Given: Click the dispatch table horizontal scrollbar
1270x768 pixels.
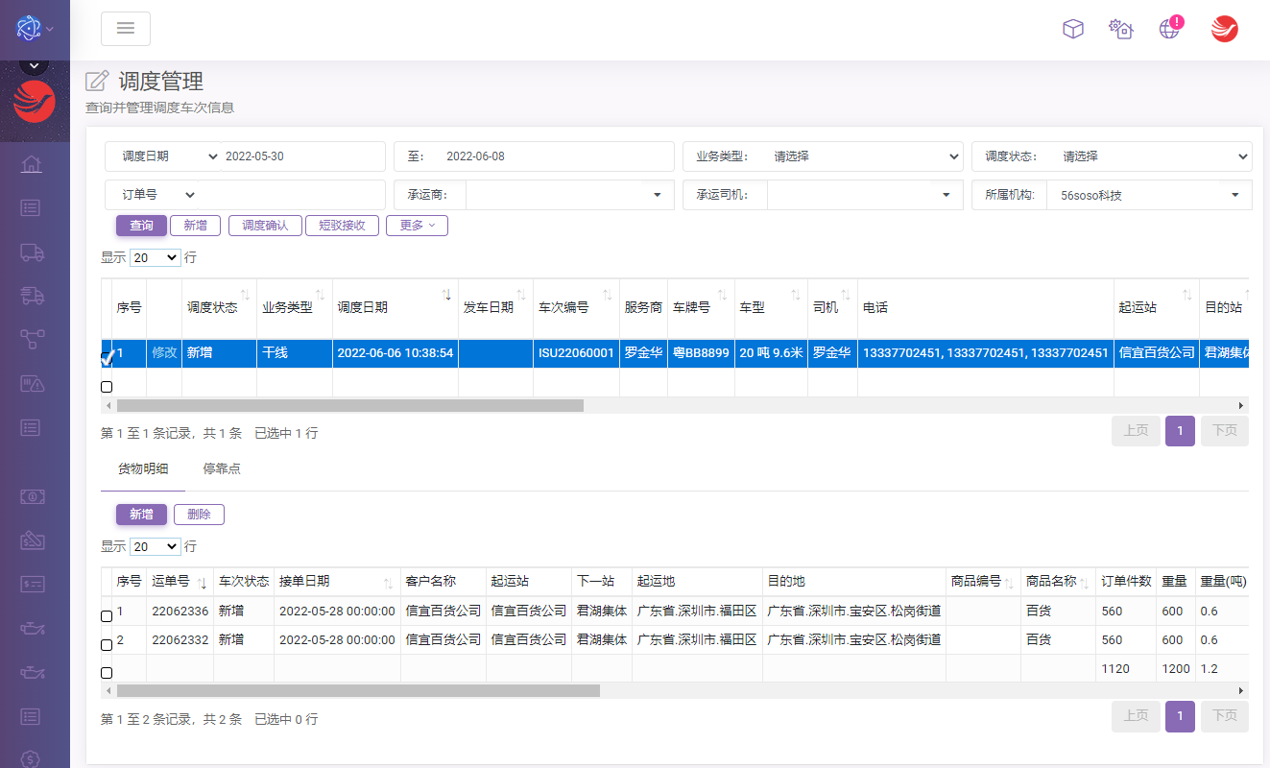Looking at the screenshot, I should pyautogui.click(x=349, y=406).
